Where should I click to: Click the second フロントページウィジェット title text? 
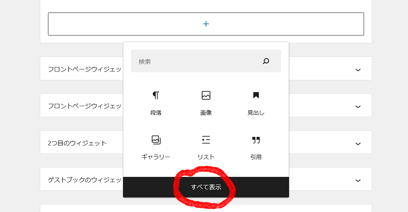tap(85, 106)
